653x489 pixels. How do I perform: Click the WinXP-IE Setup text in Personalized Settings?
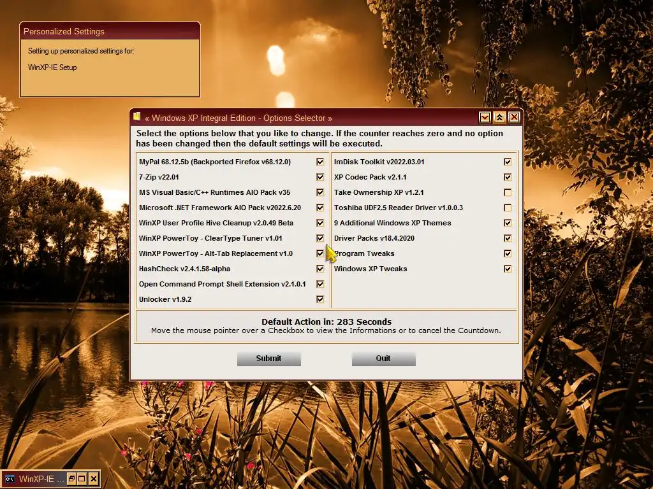click(52, 67)
